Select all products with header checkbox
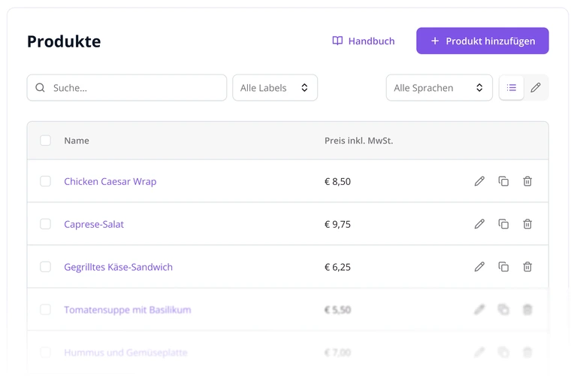The height and width of the screenshot is (385, 577). pyautogui.click(x=45, y=141)
